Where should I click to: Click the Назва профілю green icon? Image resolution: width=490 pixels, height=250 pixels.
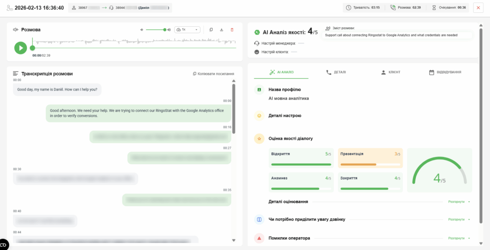[x=259, y=90]
